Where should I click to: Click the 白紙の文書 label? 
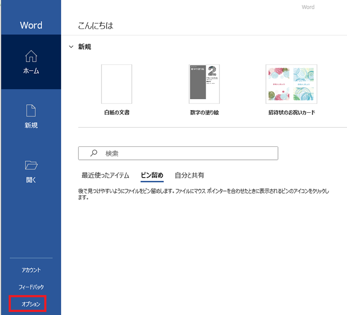pyautogui.click(x=117, y=113)
